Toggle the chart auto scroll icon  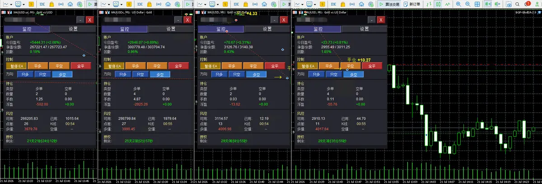point(488,4)
